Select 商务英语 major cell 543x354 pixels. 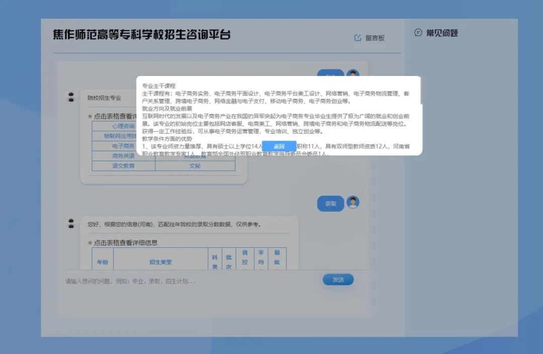coord(123,156)
